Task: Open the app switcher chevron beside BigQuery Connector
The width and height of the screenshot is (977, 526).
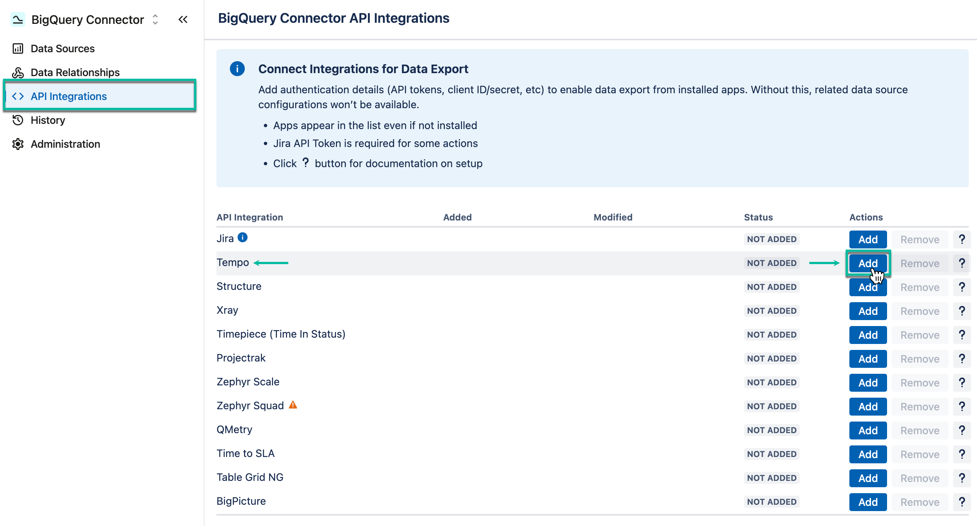Action: 155,19
